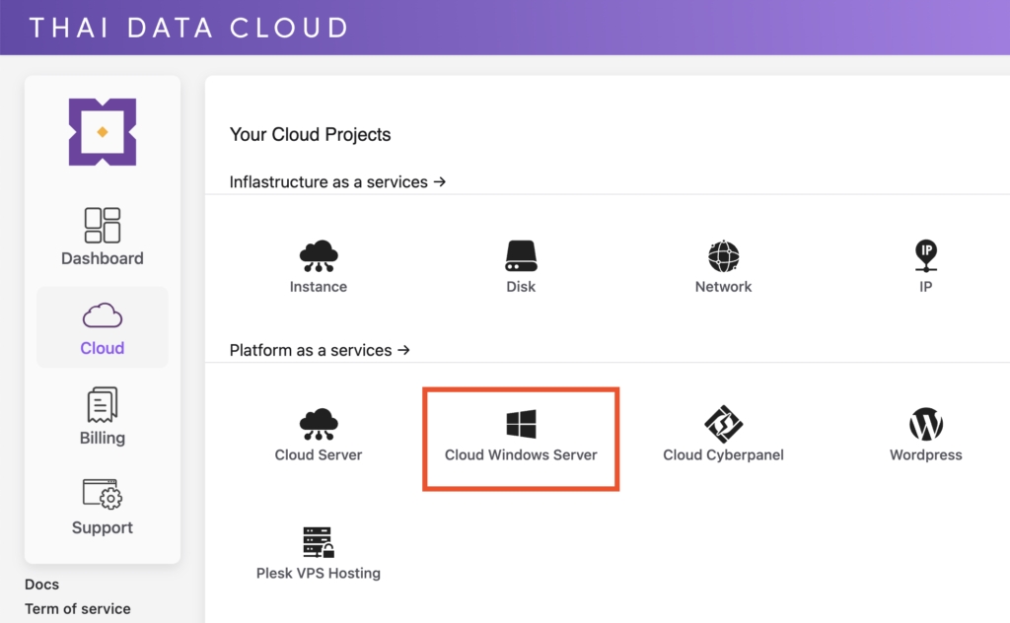The image size is (1010, 623).
Task: Click the Instance label
Action: tap(319, 287)
